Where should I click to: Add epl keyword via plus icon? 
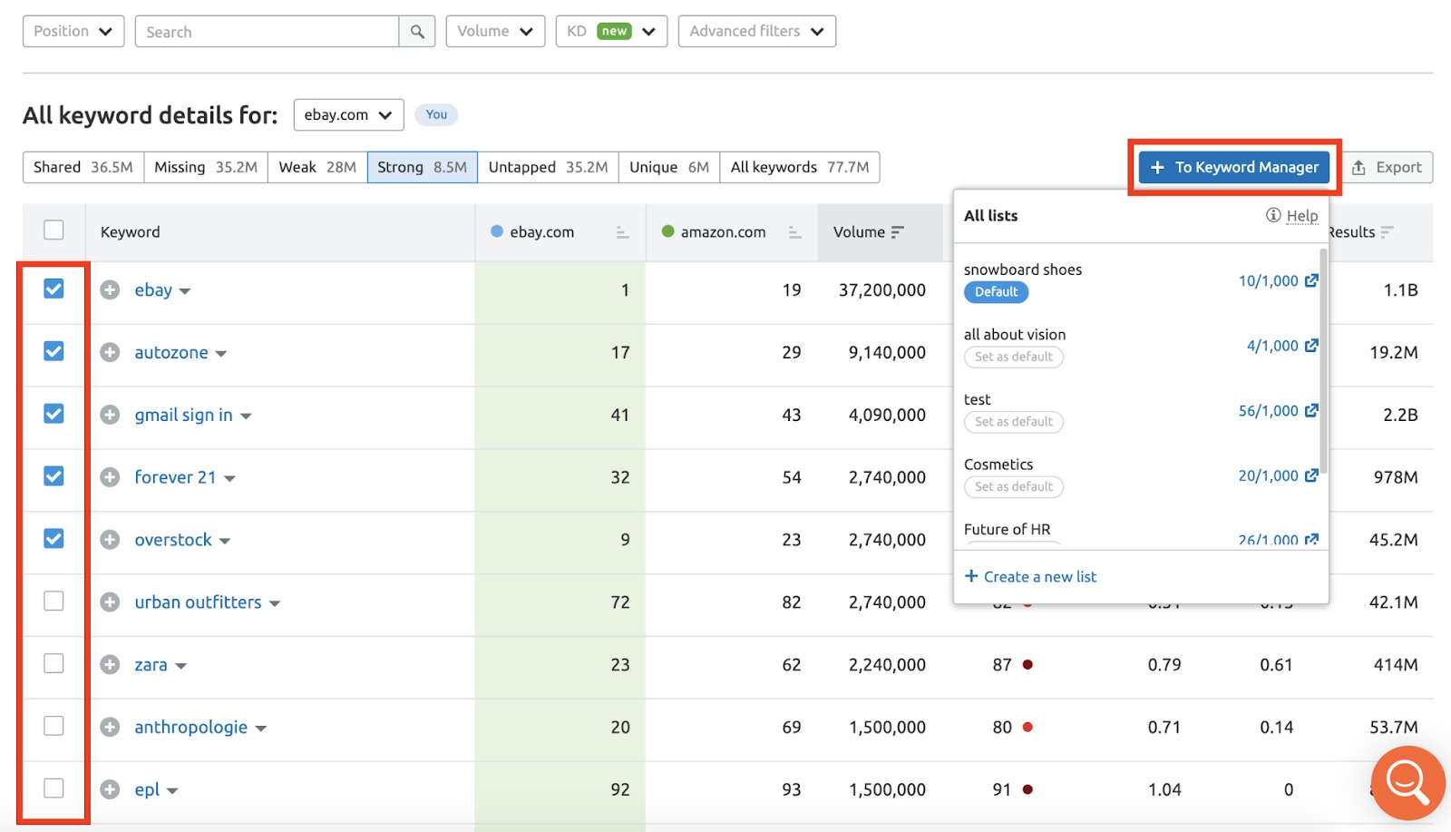click(110, 789)
